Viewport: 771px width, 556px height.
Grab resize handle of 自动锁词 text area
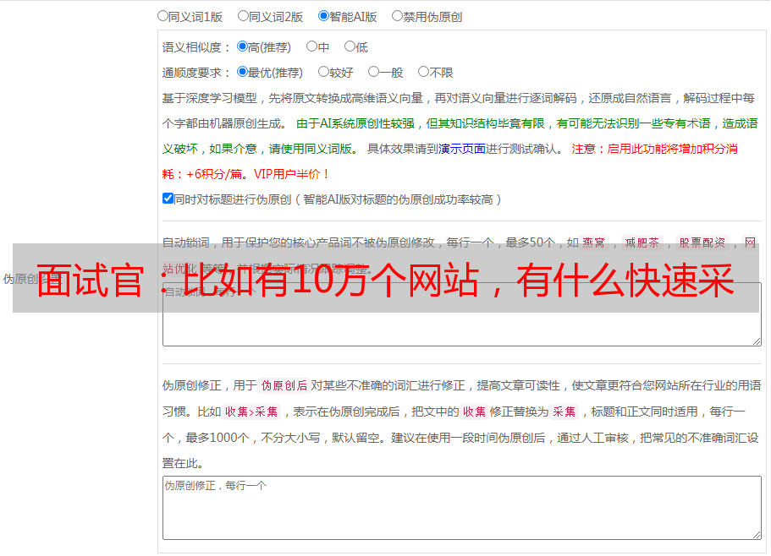point(757,341)
